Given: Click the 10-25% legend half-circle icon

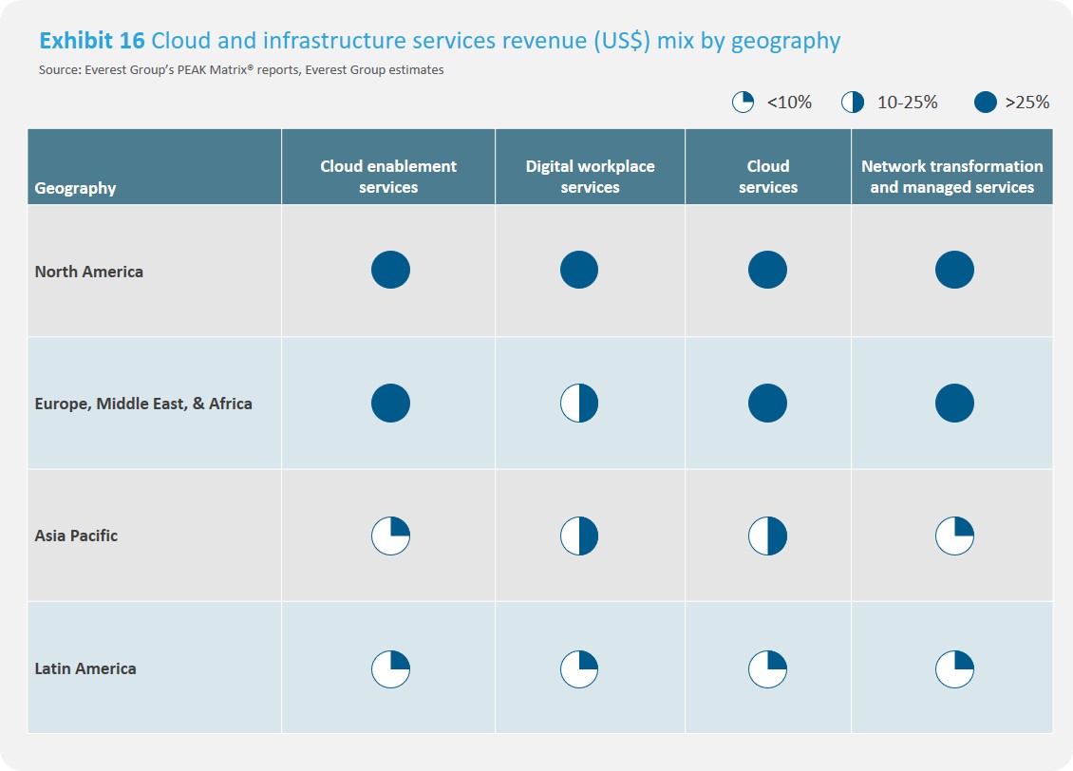Looking at the screenshot, I should [x=852, y=103].
